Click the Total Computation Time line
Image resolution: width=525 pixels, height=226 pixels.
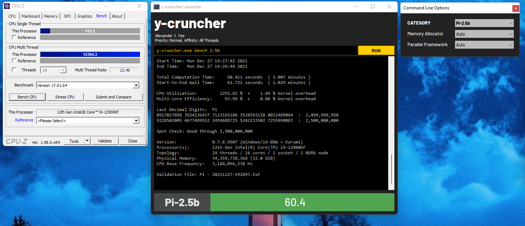click(233, 77)
